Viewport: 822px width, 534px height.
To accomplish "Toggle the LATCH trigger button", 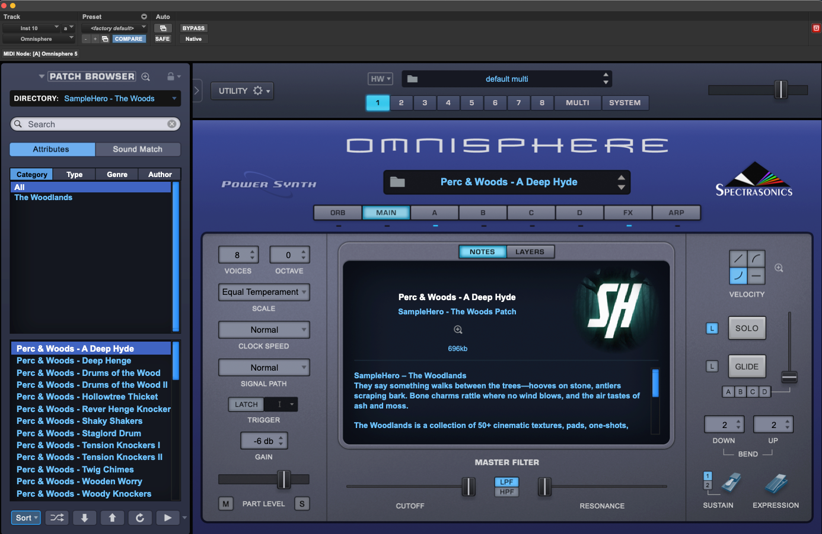I will tap(246, 404).
